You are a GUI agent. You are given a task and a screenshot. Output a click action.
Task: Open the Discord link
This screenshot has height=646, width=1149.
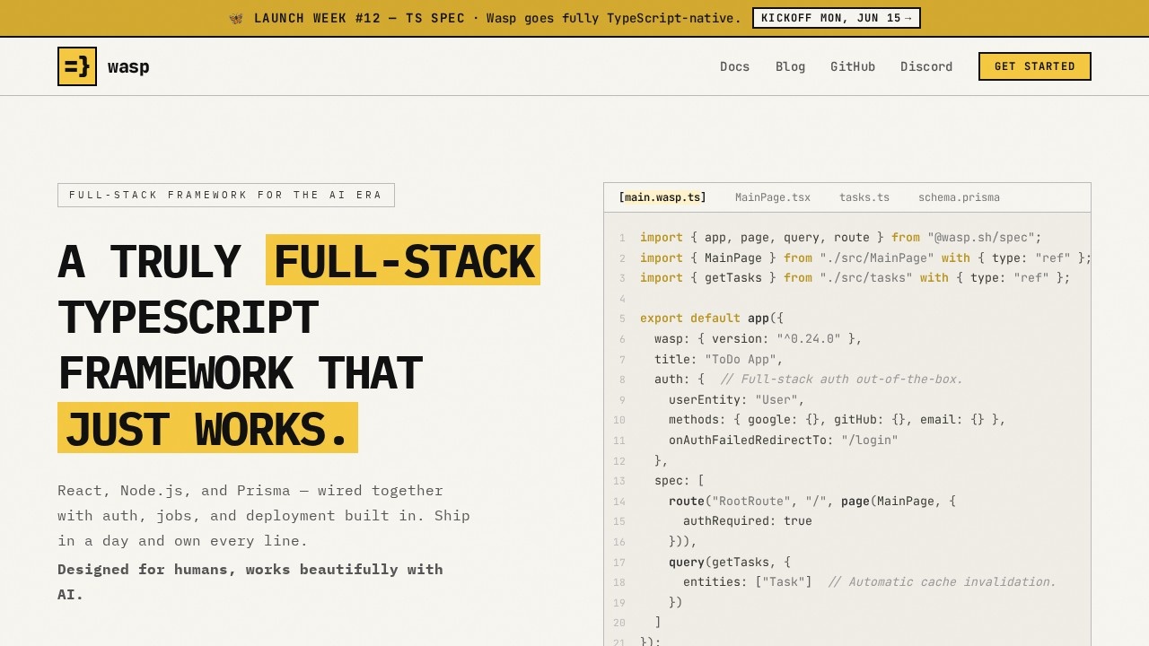pos(926,66)
